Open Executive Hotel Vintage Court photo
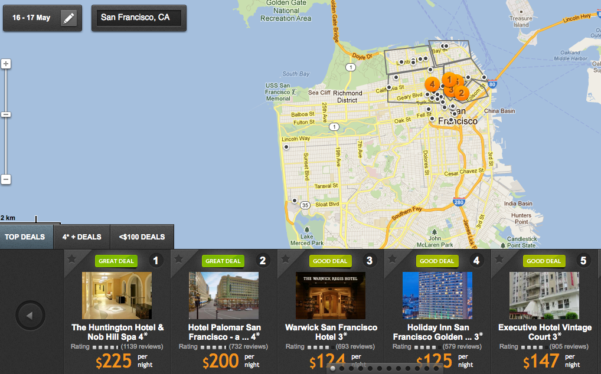The width and height of the screenshot is (601, 374). (544, 296)
